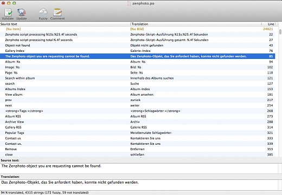Click translation 'Bild: %s'
This screenshot has height=195, width=282.
(x=136, y=67)
